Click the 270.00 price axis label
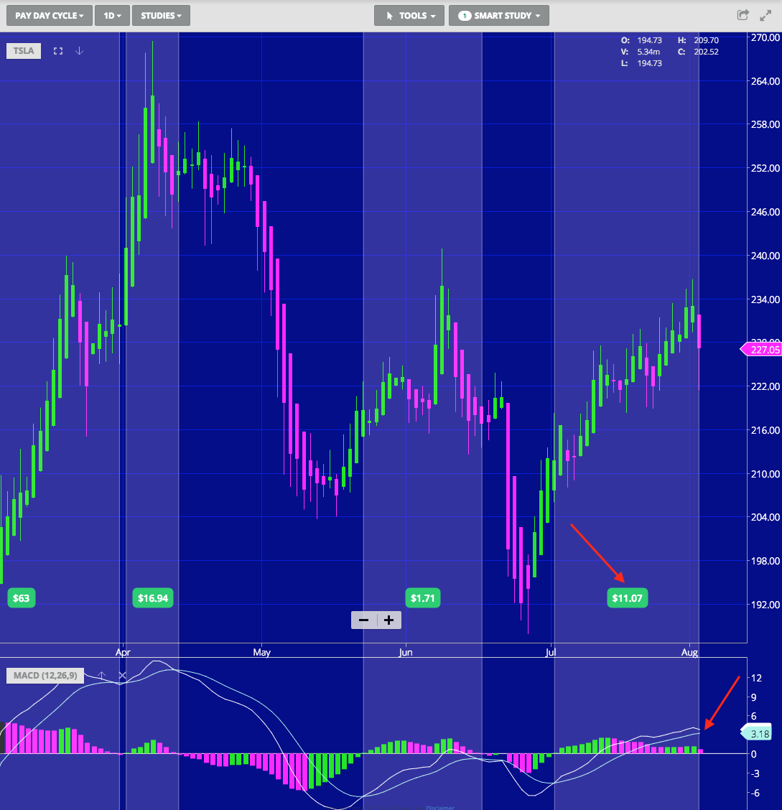782x810 pixels. (765, 37)
